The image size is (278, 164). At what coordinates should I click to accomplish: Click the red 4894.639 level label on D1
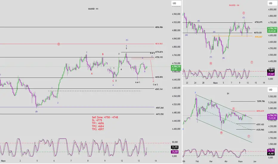pos(260,111)
